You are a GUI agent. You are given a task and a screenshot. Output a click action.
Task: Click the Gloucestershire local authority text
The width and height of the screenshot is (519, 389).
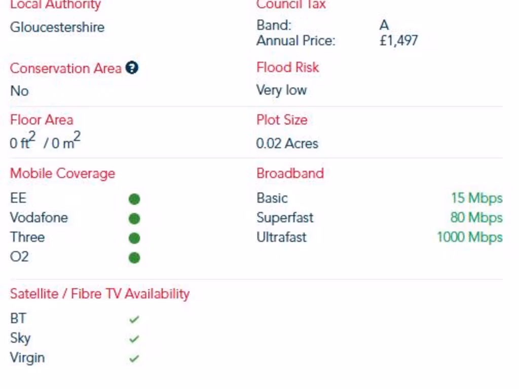point(57,27)
